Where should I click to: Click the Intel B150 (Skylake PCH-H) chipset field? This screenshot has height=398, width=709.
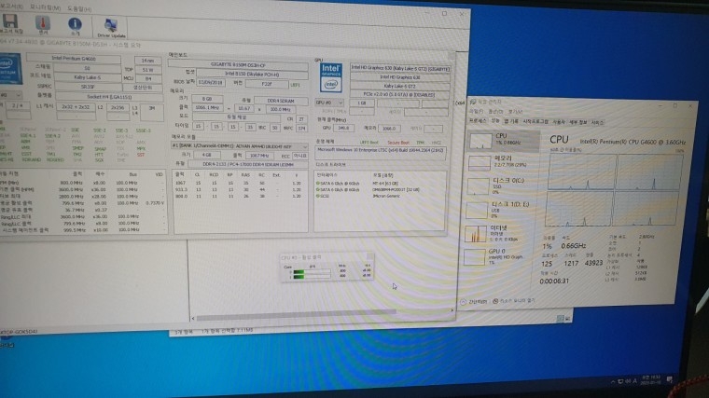pos(252,74)
